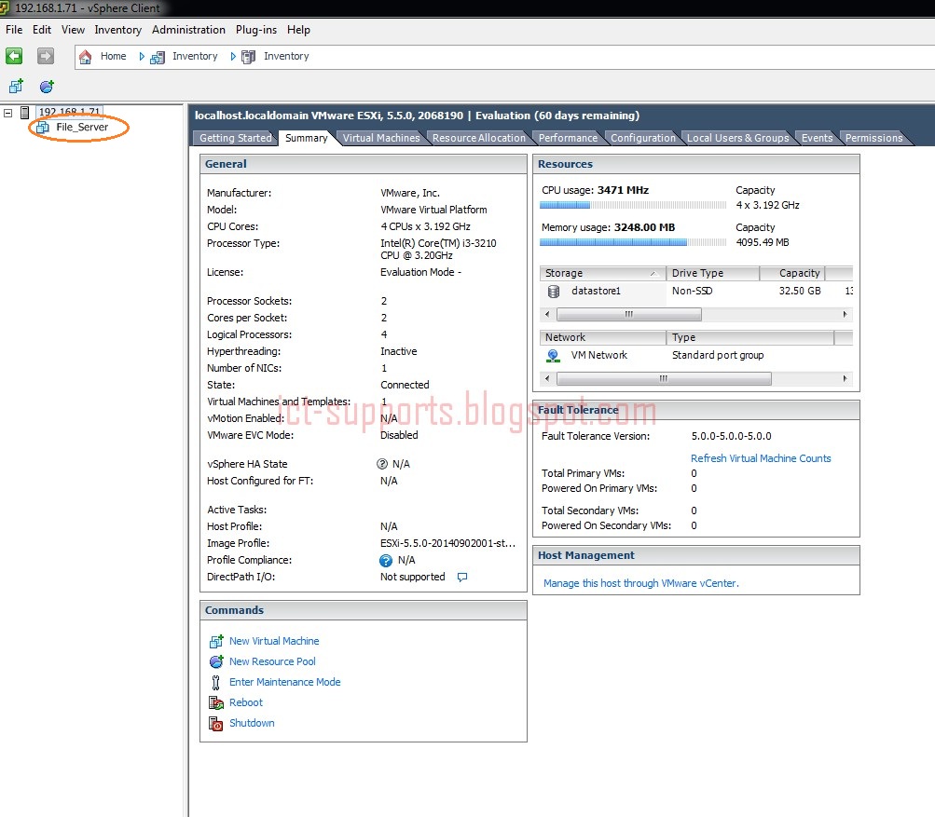Open the Performance tab
935x817 pixels.
[568, 138]
